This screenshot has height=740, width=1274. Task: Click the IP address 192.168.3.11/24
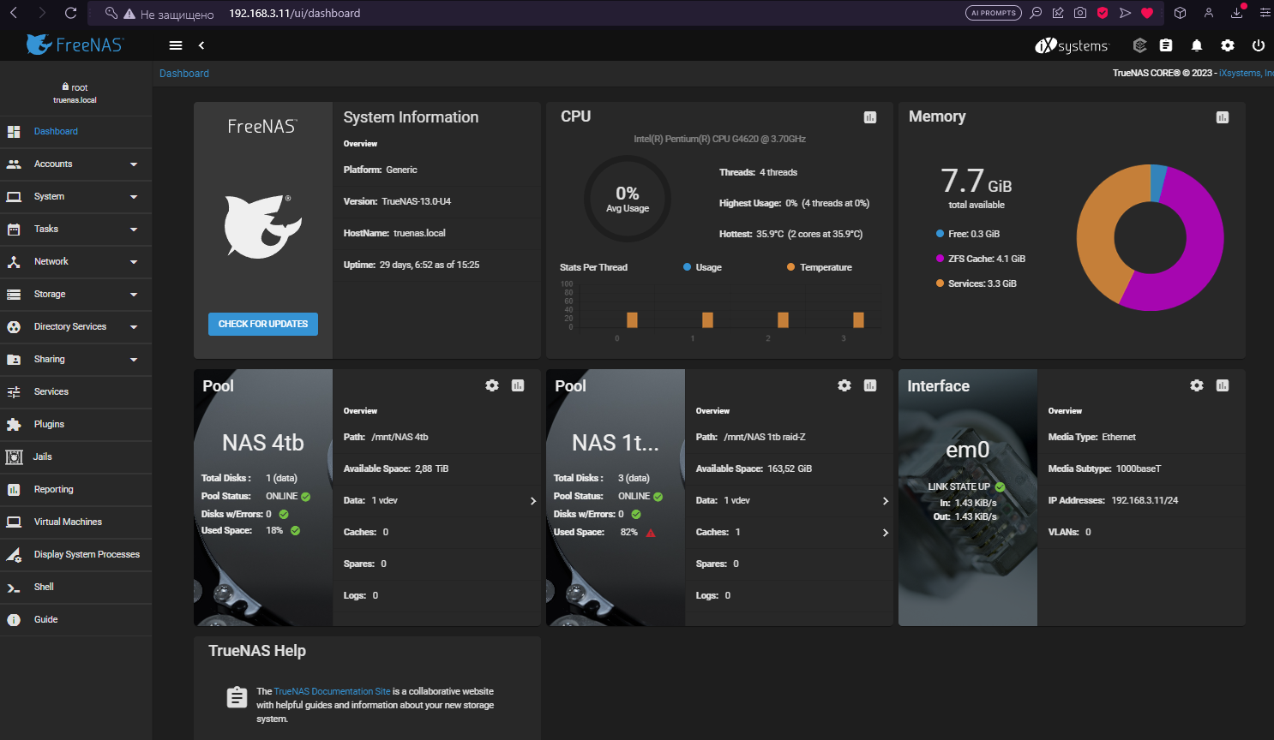pos(1145,500)
